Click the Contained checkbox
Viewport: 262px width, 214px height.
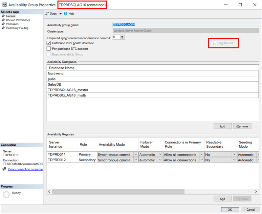coord(215,43)
